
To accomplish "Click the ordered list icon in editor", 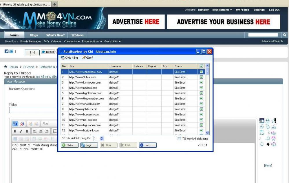I will click(55, 131).
